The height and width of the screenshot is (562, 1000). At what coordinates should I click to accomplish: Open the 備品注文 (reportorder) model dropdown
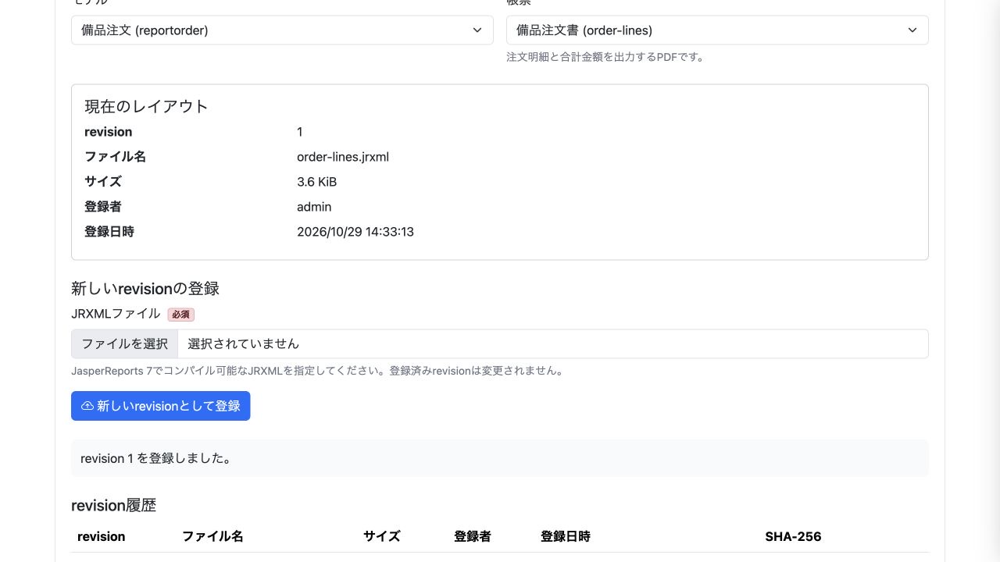pos(282,30)
